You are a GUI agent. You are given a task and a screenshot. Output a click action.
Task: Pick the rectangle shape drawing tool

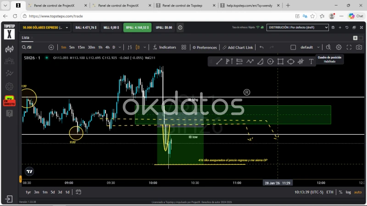(x=280, y=61)
